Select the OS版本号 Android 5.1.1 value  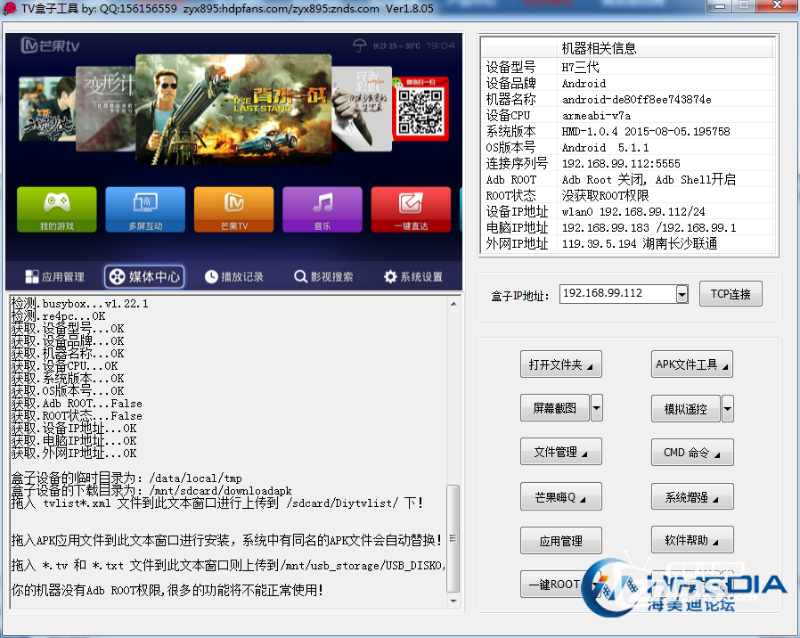point(605,148)
